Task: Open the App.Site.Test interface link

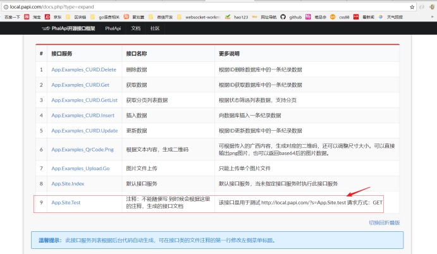Action: point(66,203)
